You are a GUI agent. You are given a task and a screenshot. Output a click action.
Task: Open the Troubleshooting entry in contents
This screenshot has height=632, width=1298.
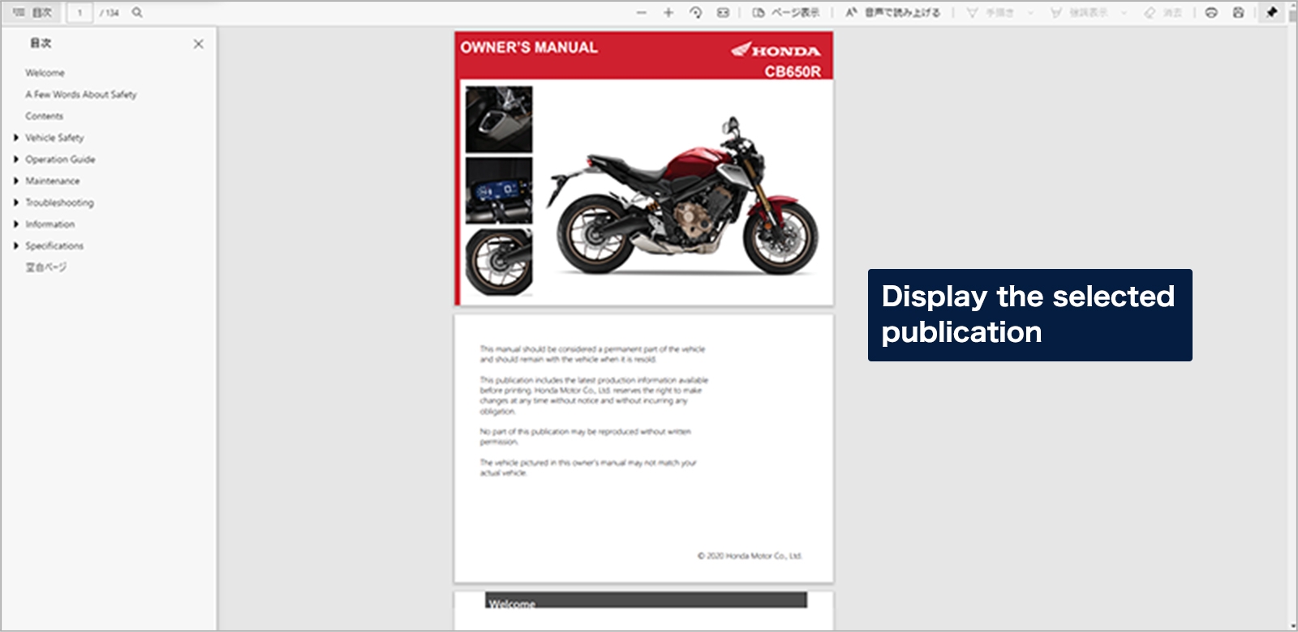pyautogui.click(x=59, y=203)
